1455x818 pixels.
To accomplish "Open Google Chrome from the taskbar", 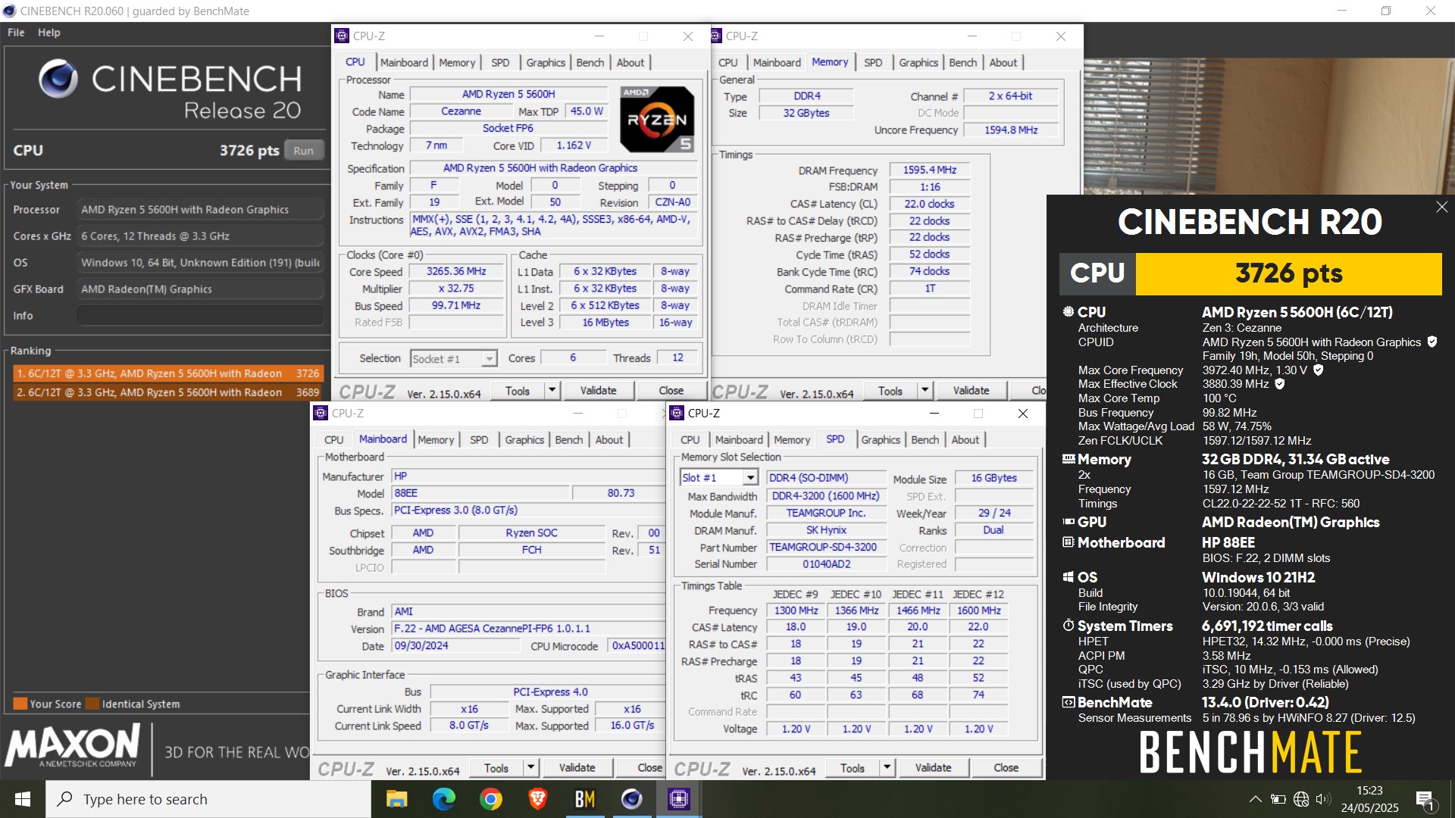I will click(491, 799).
